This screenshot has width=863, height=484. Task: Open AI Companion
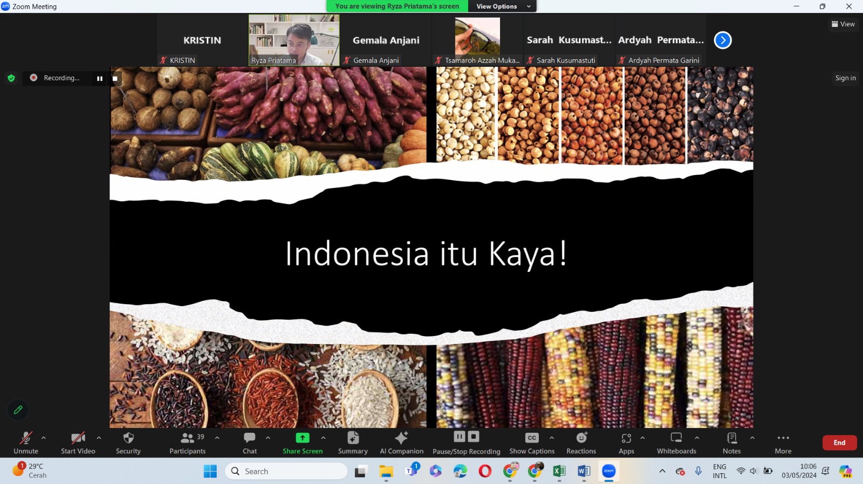coord(402,443)
